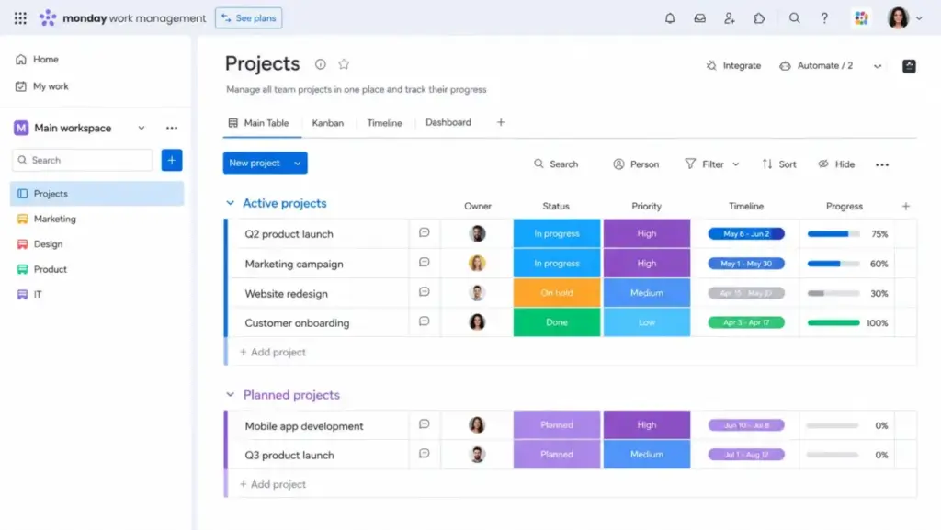Open comment bubble for Website redesign
Viewport: 941px width, 530px height.
(424, 292)
